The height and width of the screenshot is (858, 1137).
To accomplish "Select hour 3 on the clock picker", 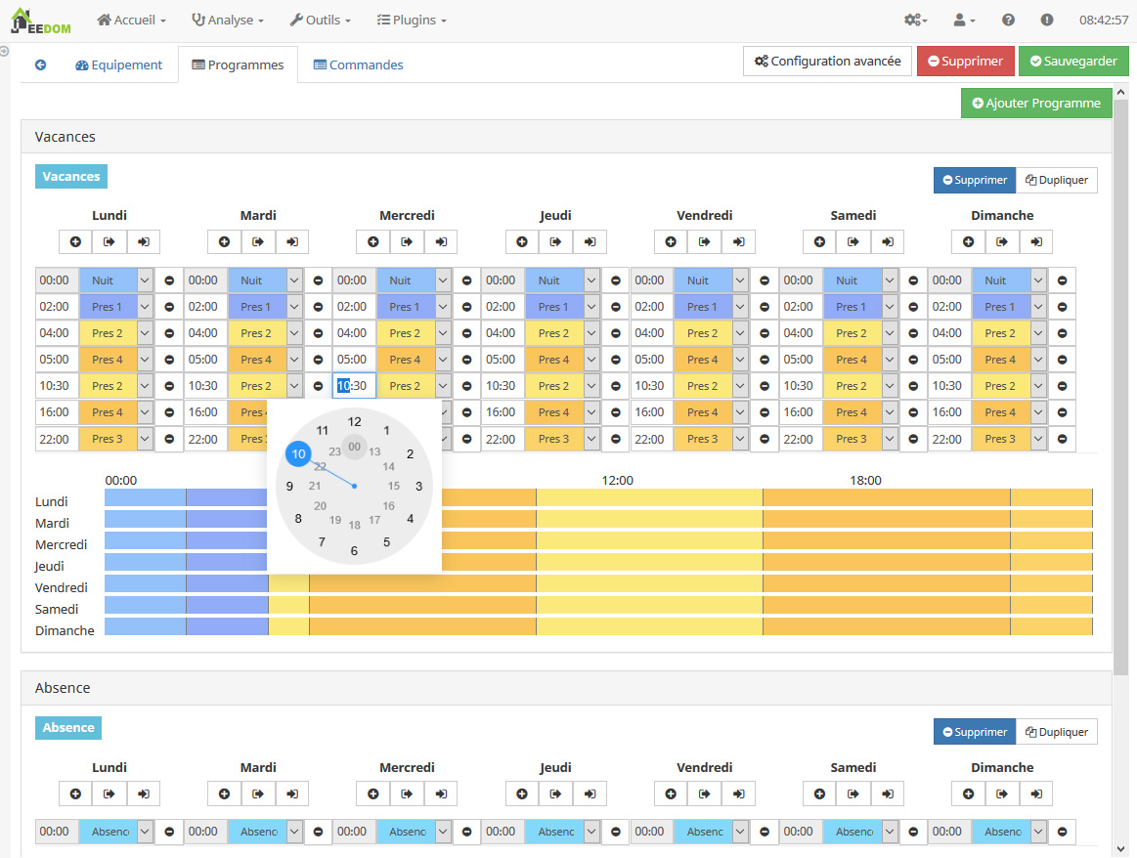I will (x=418, y=487).
